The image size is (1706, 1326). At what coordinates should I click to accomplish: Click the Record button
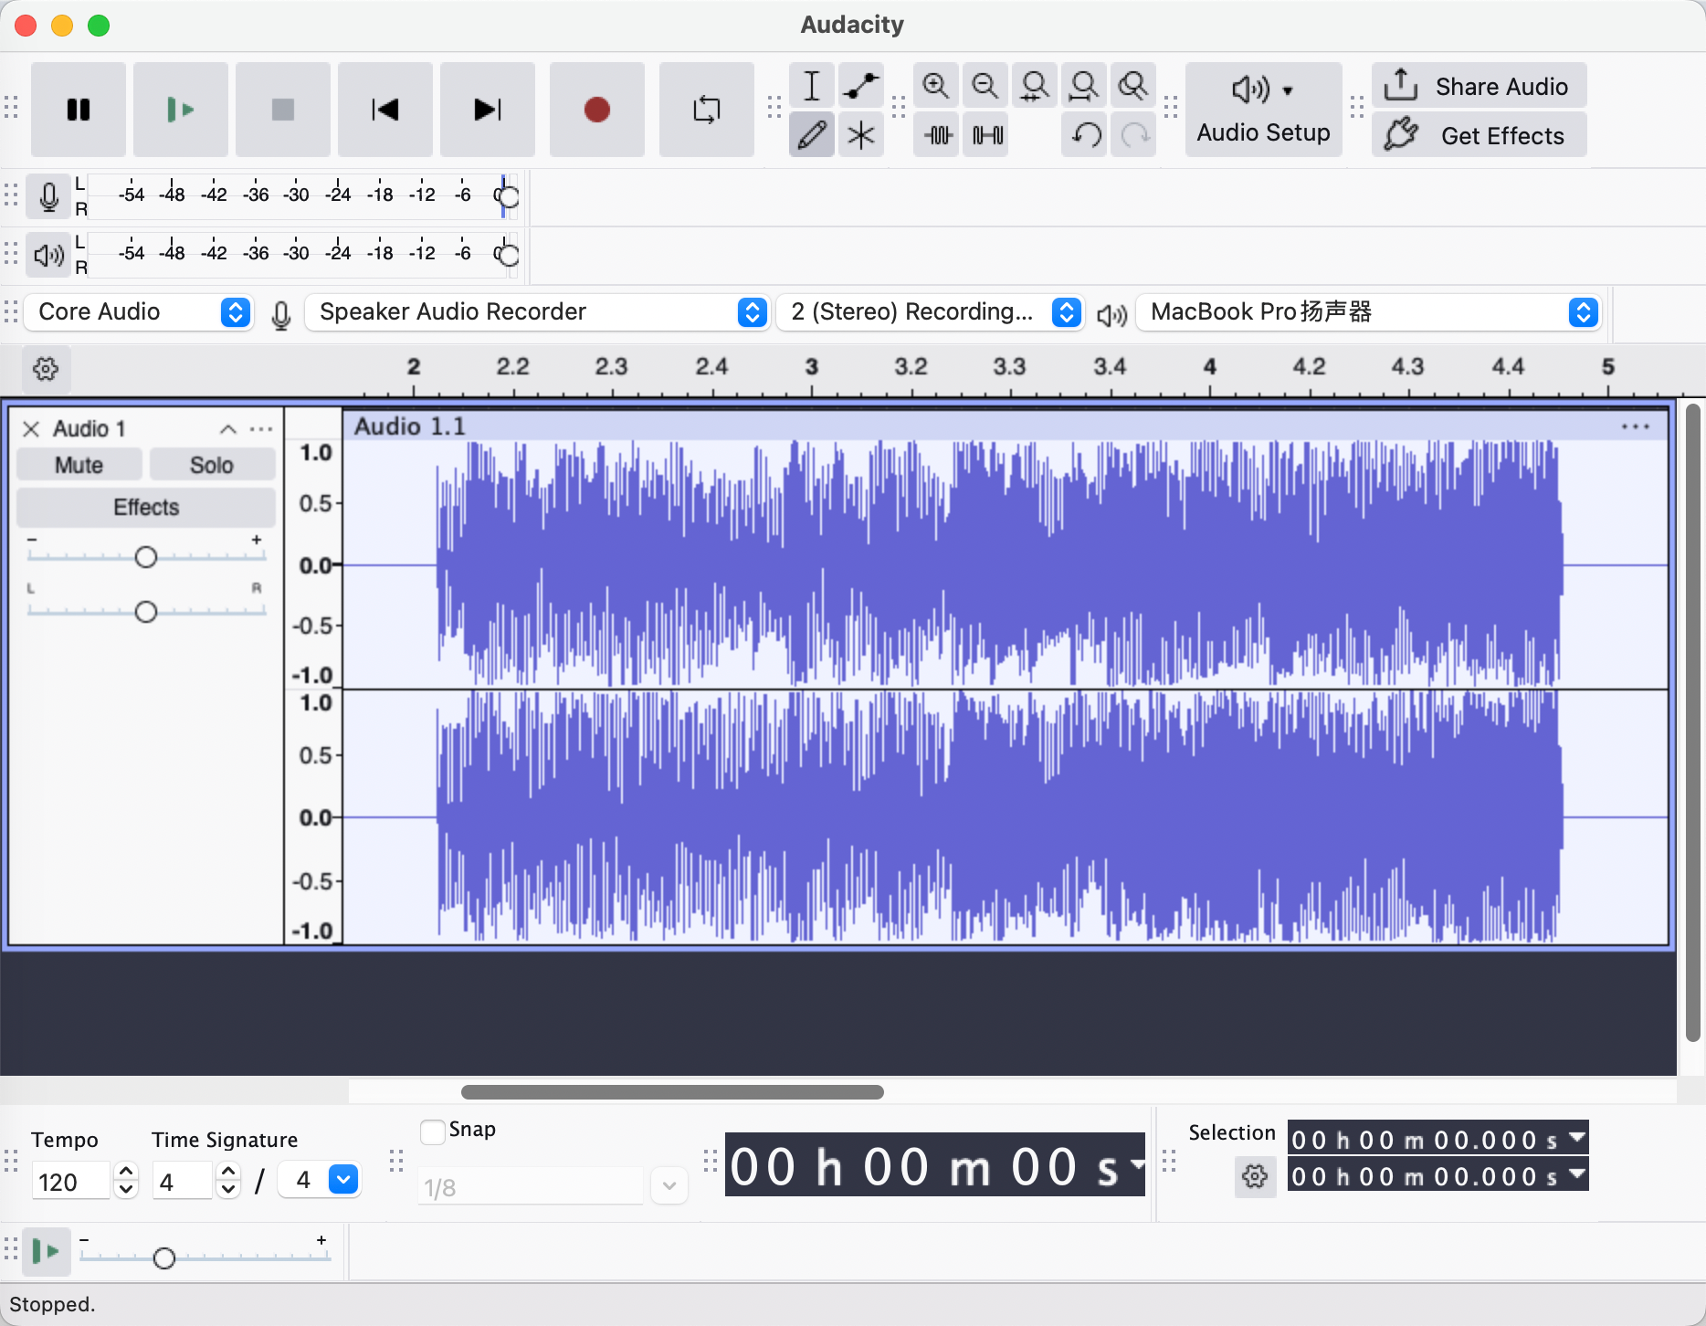pos(596,109)
